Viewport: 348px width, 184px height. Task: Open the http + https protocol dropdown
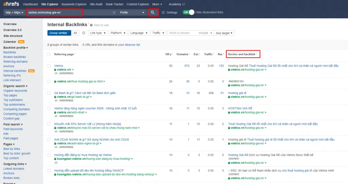click(14, 13)
